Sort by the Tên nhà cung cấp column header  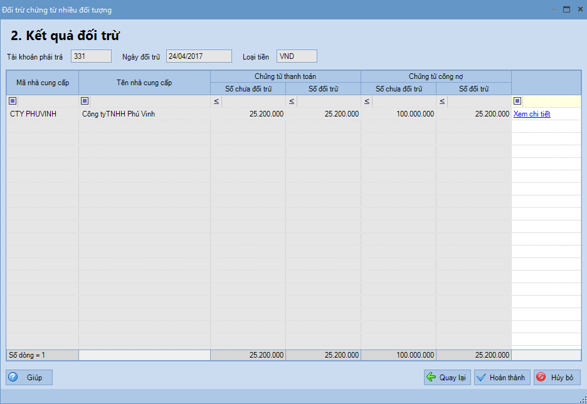click(x=144, y=83)
